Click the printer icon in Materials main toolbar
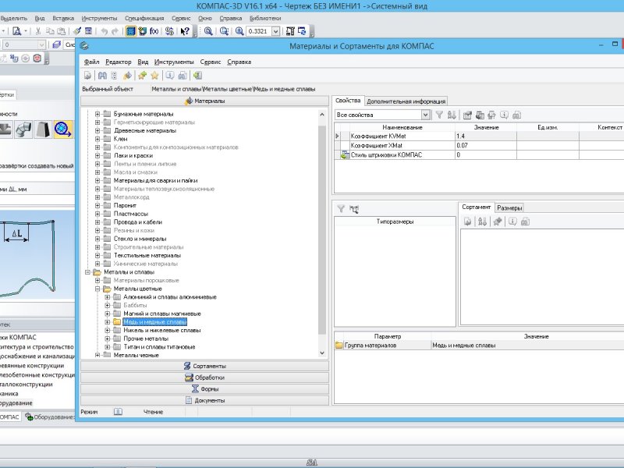624x468 pixels. click(x=183, y=75)
